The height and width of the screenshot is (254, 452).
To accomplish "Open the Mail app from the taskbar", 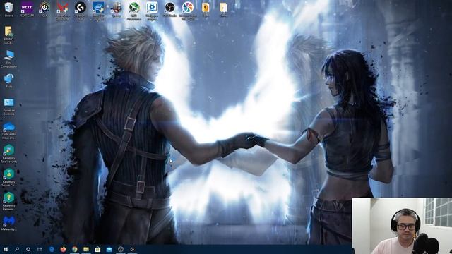I will coord(109,249).
